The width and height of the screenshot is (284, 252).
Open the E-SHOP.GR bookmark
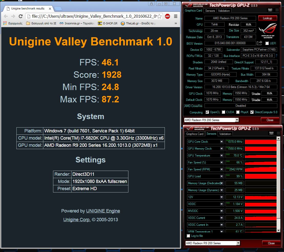[108, 23]
